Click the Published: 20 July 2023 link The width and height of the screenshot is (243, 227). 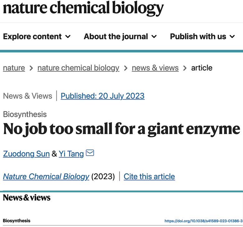[102, 96]
